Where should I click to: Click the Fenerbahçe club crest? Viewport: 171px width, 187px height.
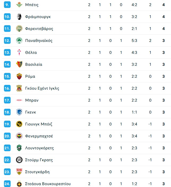(x=19, y=136)
